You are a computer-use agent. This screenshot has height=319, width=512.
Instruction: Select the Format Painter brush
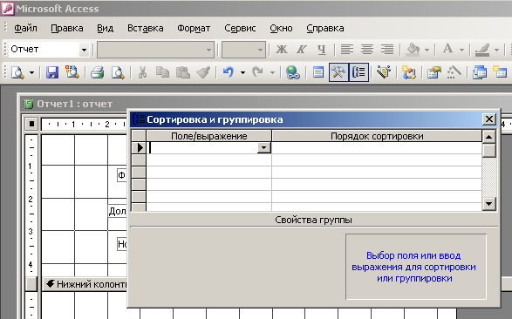tap(203, 72)
